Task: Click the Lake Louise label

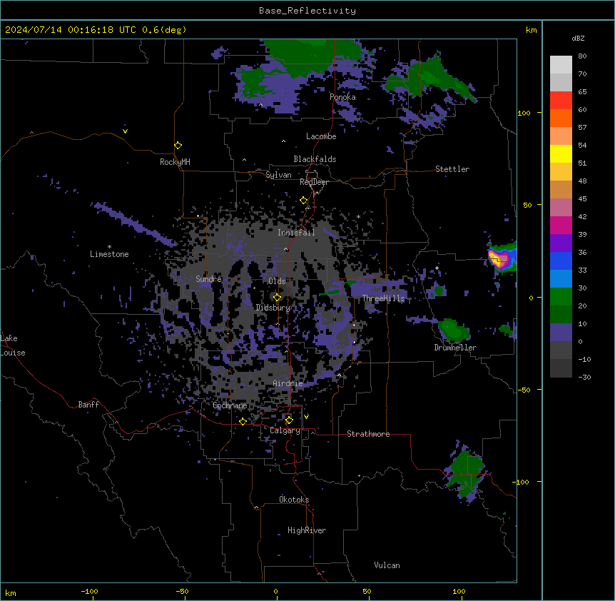Action: coord(13,345)
